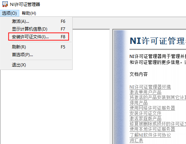Image resolution: width=186 pixels, height=144 pixels.
Task: Open the 了解NI软件许可协议 link
Action: click(150, 135)
